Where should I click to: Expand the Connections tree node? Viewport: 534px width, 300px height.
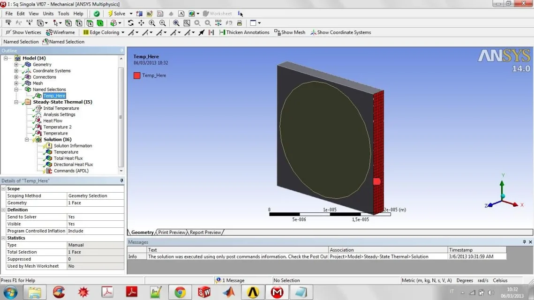tap(16, 77)
